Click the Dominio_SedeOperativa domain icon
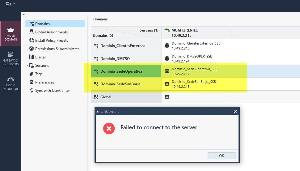Viewport: 300px width, 171px height. tap(96, 71)
